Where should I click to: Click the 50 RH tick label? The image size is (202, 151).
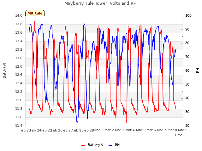coord(187,85)
